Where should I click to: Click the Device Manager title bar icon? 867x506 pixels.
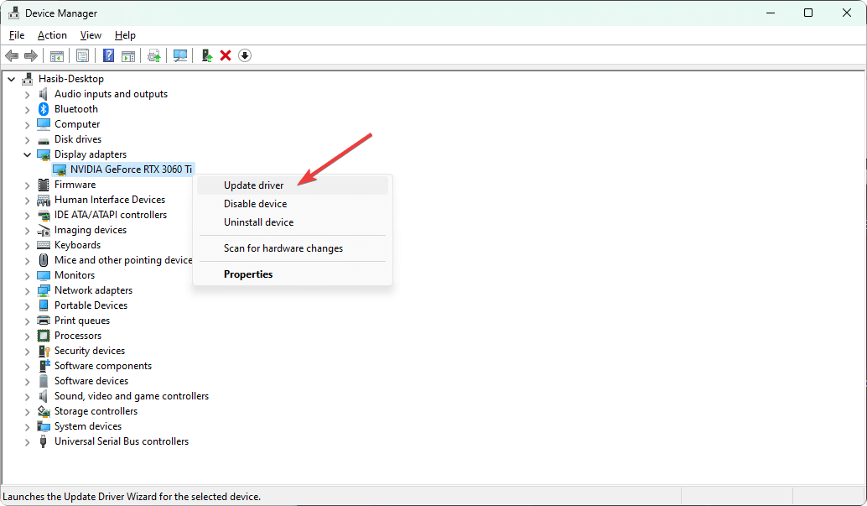13,13
